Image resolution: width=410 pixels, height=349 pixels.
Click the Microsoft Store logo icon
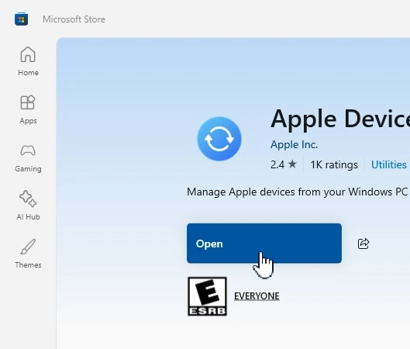(22, 19)
